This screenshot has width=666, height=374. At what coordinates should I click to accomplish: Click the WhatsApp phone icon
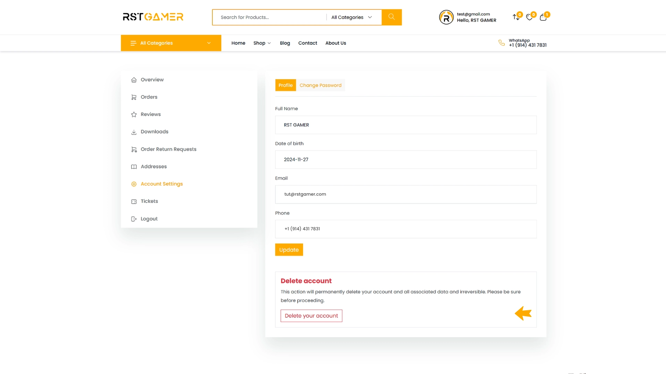click(x=502, y=43)
